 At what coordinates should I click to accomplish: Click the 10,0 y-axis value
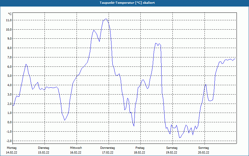coord(9,29)
